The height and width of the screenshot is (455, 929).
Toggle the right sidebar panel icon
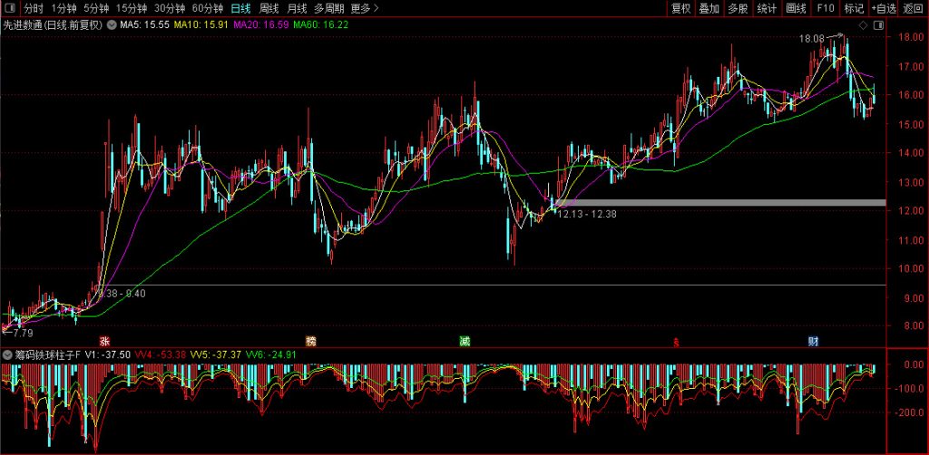click(x=878, y=25)
